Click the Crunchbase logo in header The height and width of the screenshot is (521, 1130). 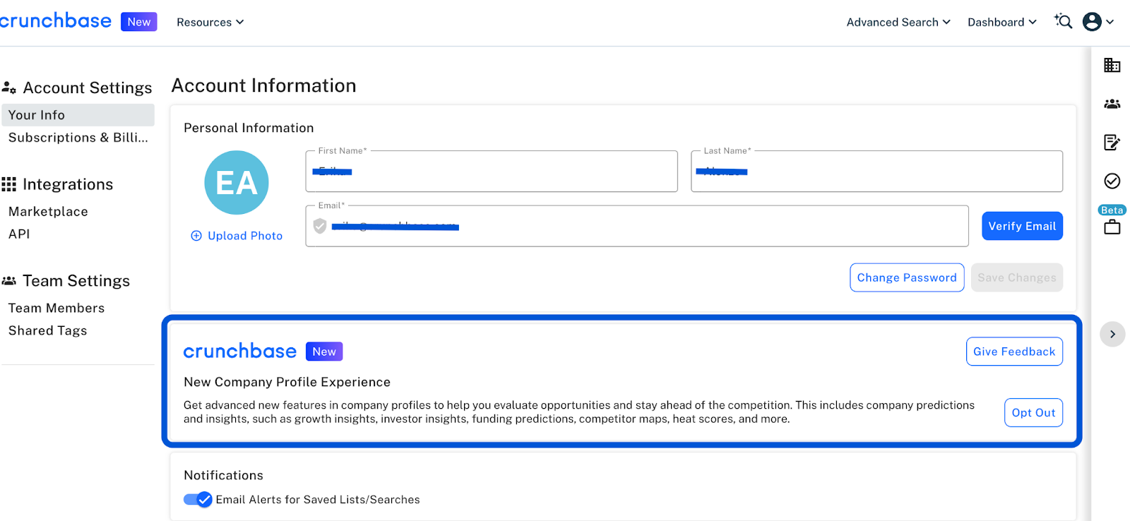55,21
